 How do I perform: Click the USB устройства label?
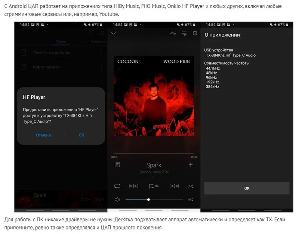pyautogui.click(x=219, y=50)
